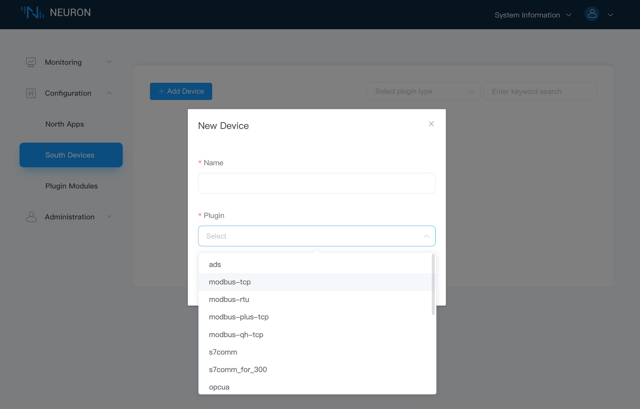640x409 pixels.
Task: Close the New Device dialog
Action: coord(431,124)
